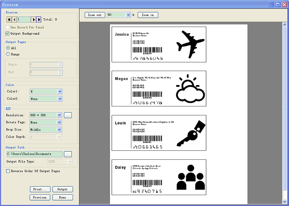Image resolution: width=289 pixels, height=206 pixels.
Task: Open the Color1 dropdown
Action: click(x=60, y=92)
